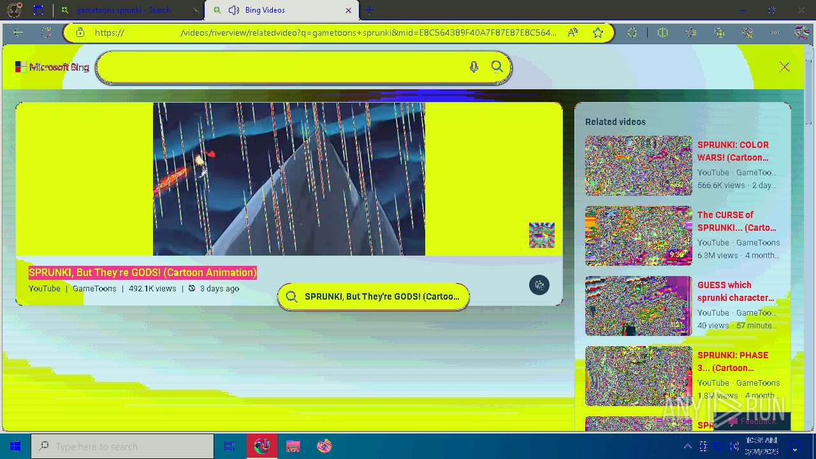The height and width of the screenshot is (459, 816).
Task: Mute tab via speaker icon on Bing Videos
Action: [x=233, y=10]
